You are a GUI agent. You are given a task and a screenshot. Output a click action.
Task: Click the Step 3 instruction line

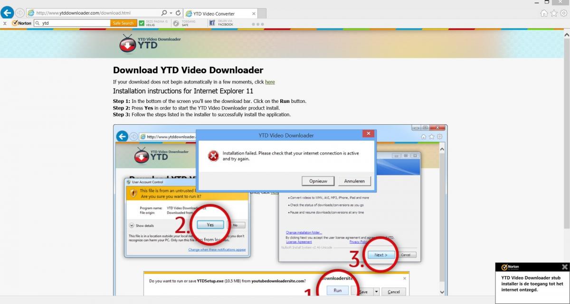(202, 114)
